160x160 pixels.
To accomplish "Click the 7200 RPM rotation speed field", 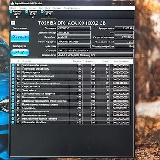I will [124, 37].
